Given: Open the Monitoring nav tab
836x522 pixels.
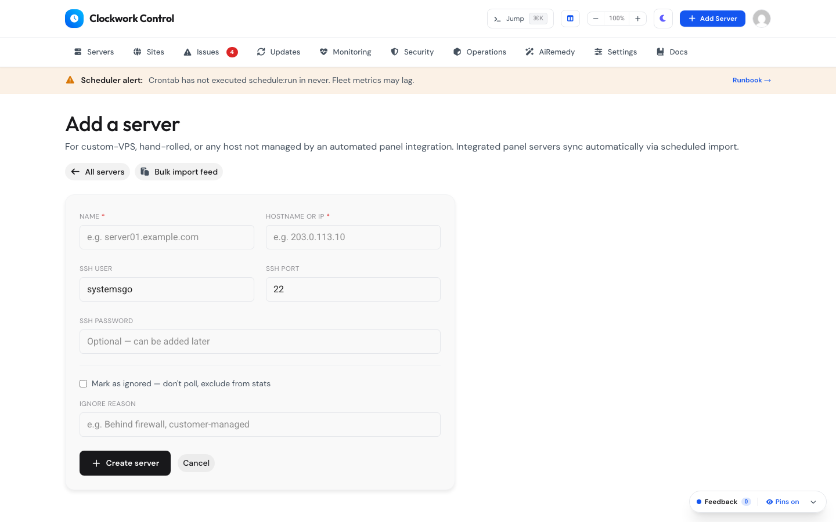Looking at the screenshot, I should [x=345, y=52].
